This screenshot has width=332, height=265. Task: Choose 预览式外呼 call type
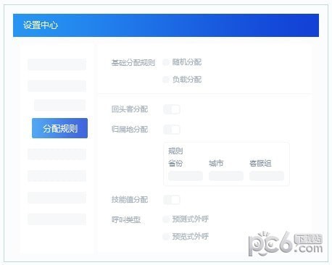coord(166,236)
